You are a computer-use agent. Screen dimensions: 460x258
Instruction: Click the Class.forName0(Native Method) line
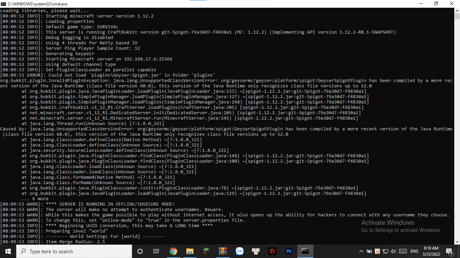pyautogui.click(x=98, y=177)
